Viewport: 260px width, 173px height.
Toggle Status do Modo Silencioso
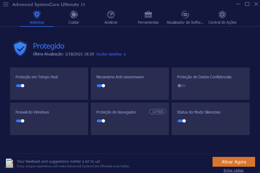[182, 121]
